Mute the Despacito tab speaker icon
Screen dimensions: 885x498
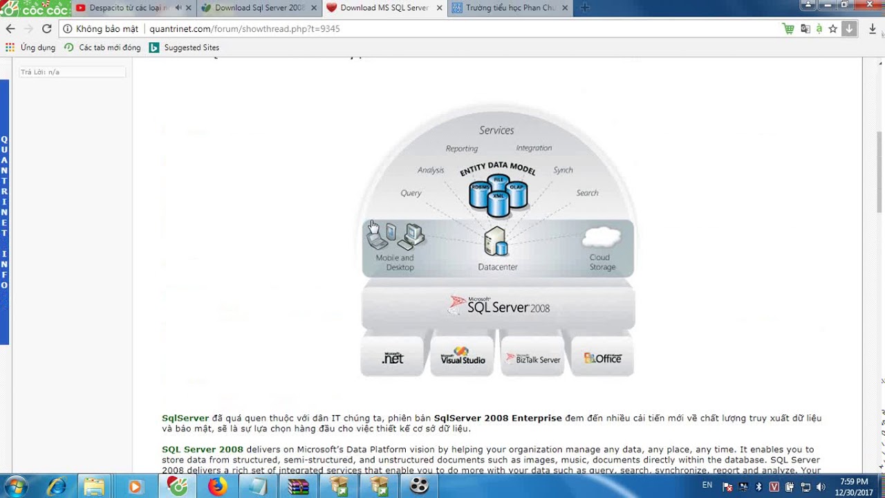pos(178,8)
